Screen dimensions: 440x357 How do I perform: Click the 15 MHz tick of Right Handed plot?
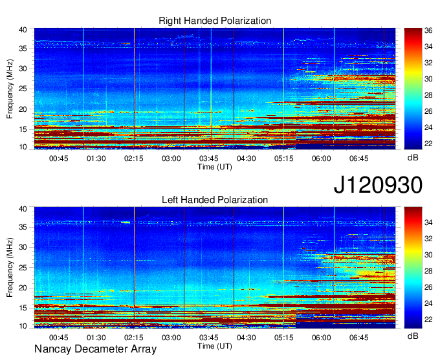(x=23, y=129)
